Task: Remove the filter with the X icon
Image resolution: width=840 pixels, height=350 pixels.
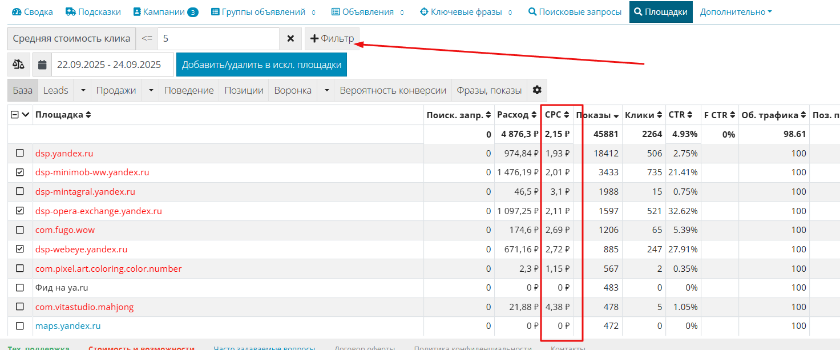Action: click(x=290, y=39)
